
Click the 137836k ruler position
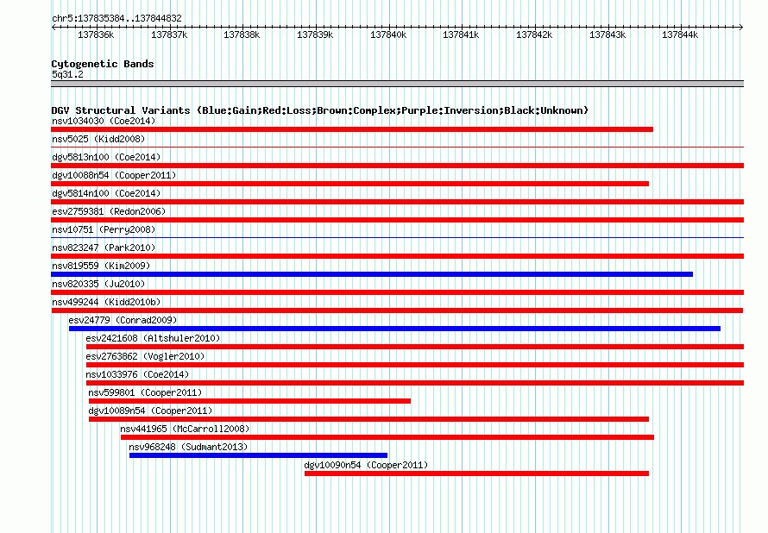pyautogui.click(x=96, y=34)
